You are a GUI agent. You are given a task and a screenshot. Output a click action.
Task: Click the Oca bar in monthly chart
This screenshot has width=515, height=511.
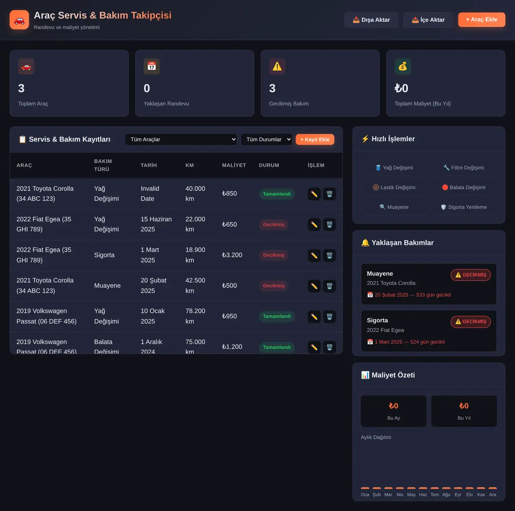pyautogui.click(x=365, y=488)
